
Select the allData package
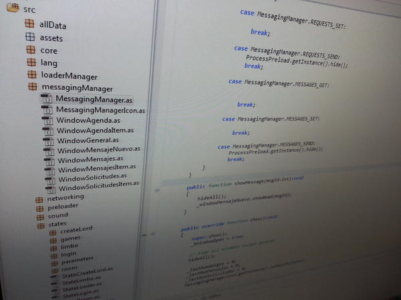(x=53, y=25)
